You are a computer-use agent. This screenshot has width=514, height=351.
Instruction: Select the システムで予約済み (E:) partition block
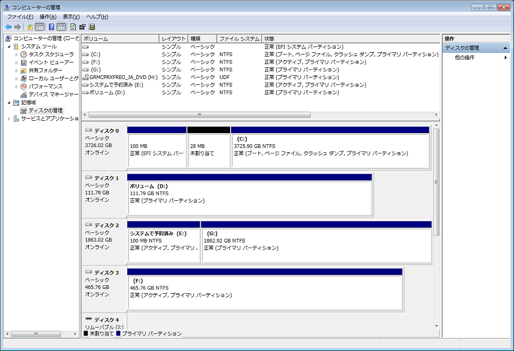[x=164, y=242]
